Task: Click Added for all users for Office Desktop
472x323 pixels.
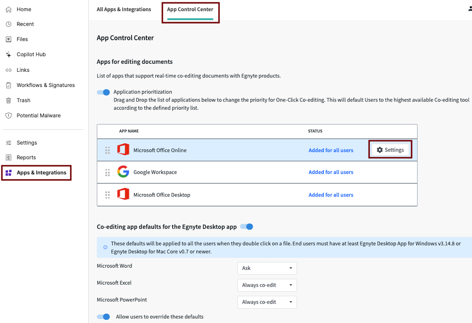Action: [x=331, y=195]
